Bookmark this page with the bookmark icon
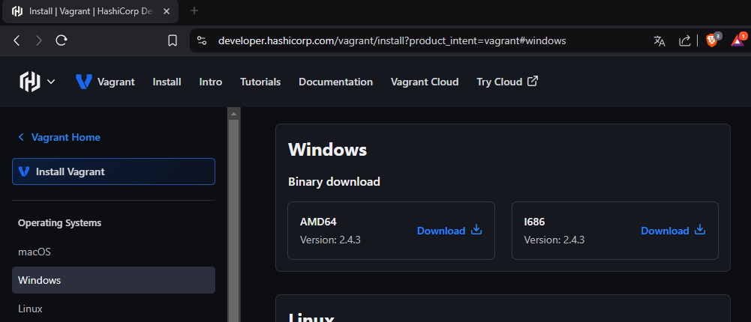 (173, 40)
